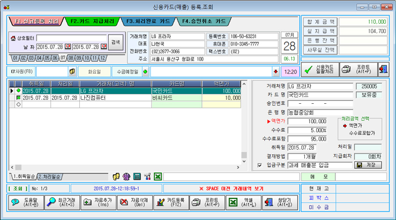This screenshot has width=396, height=220.
Task: Click the 승인번호 input field
Action: 320,104
